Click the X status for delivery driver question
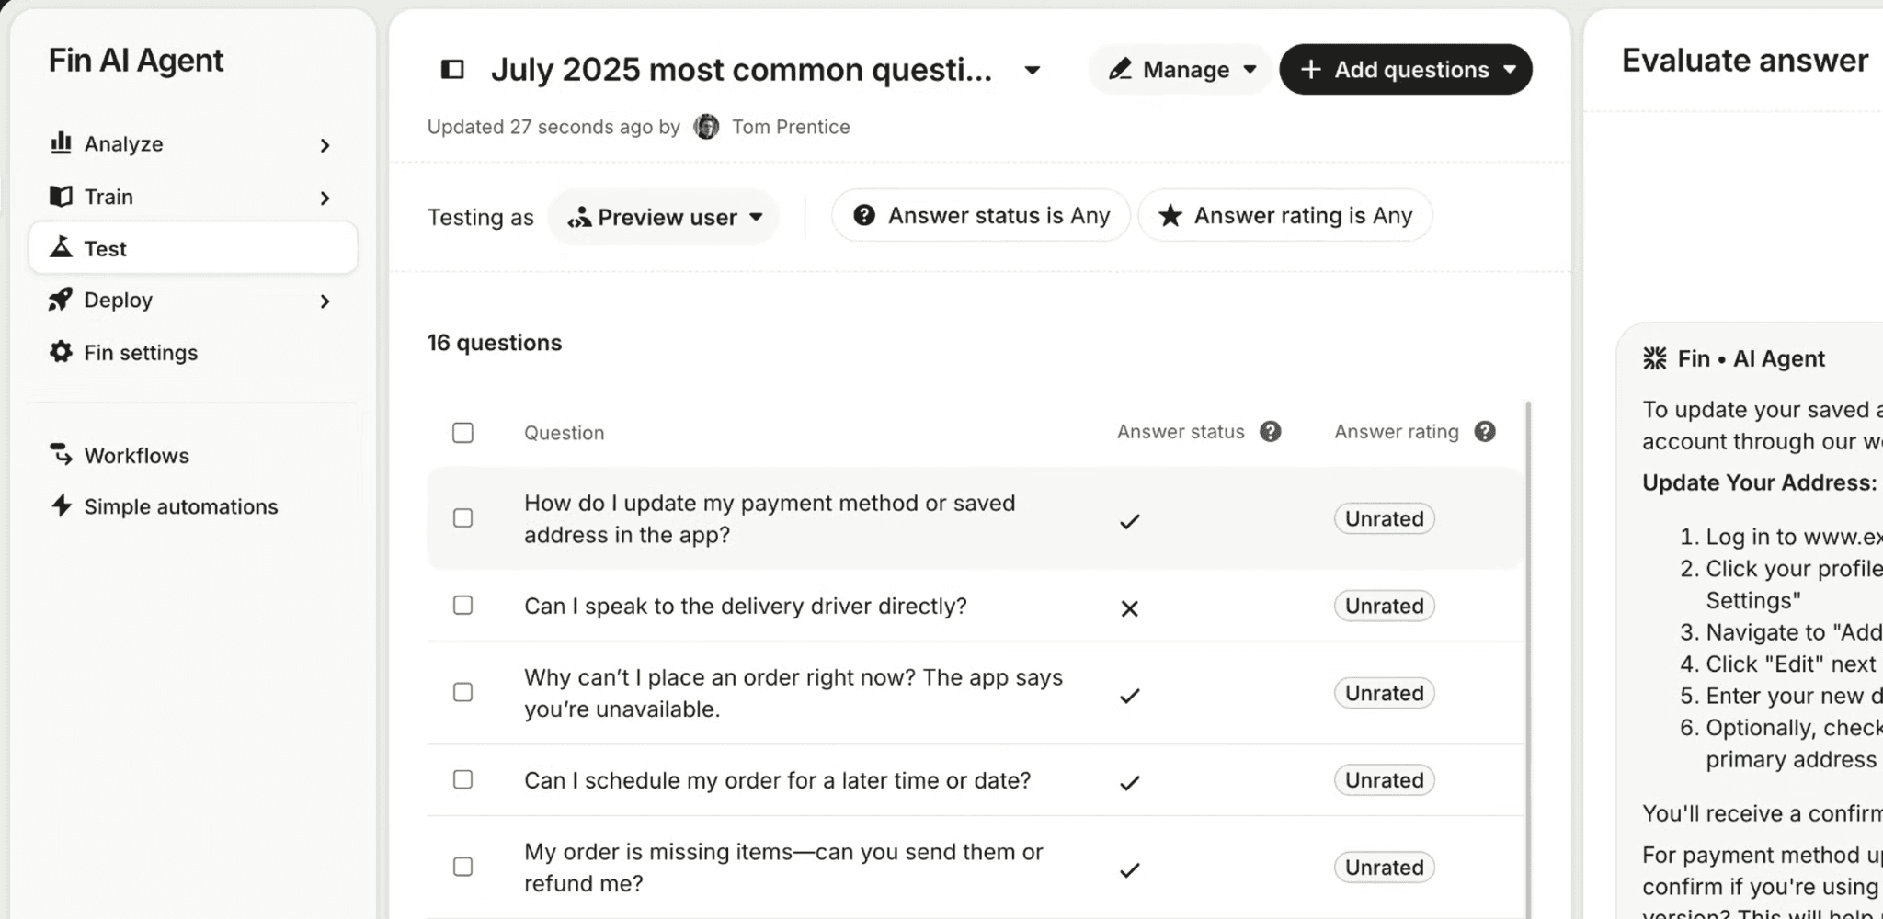Screen dimensions: 1883x919 coord(1130,608)
